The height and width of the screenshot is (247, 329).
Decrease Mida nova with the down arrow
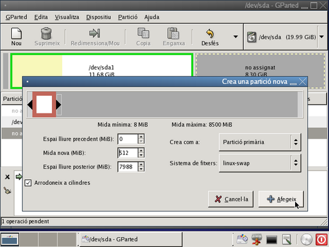coord(141,155)
